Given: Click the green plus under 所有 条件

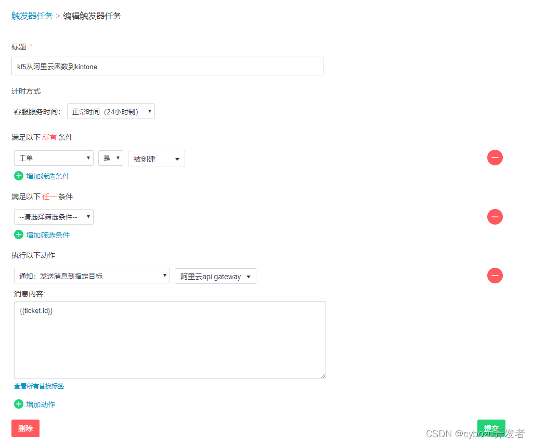Looking at the screenshot, I should coord(19,176).
